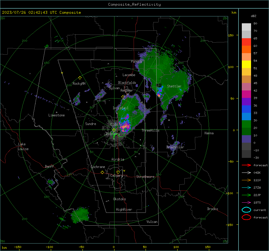The image size is (269, 251).
Task: Click the Drumheller label
Action: click(175, 147)
